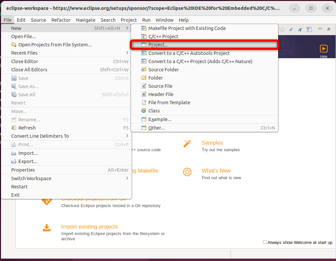Create a new Source Folder

coord(204,70)
